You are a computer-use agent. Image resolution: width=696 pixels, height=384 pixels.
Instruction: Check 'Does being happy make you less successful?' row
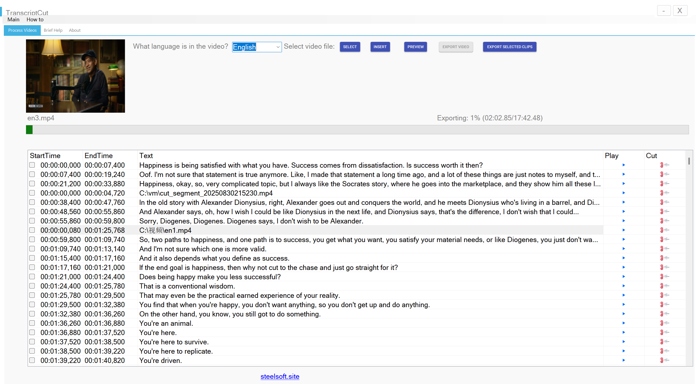click(32, 277)
